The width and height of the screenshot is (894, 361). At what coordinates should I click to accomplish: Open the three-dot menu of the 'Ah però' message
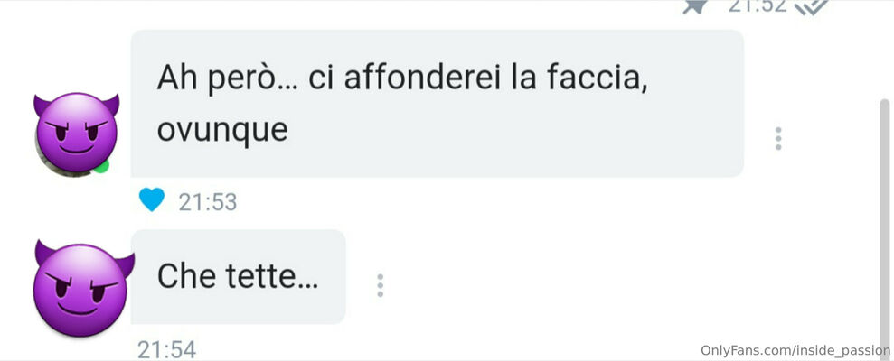pos(777,138)
